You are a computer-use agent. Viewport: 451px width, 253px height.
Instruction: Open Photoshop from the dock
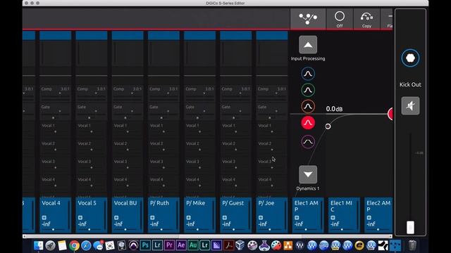click(146, 245)
